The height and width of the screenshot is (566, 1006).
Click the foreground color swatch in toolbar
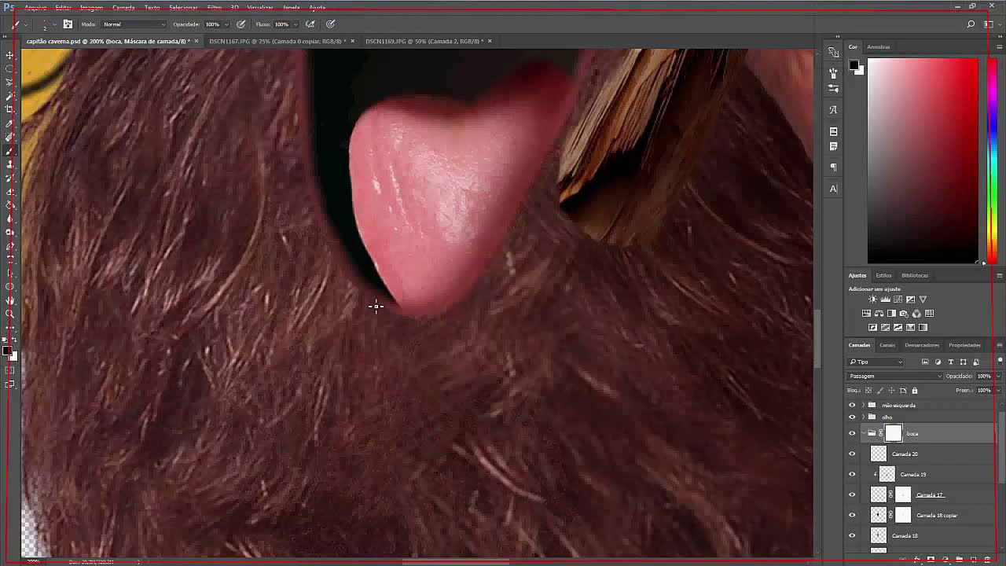click(x=6, y=351)
